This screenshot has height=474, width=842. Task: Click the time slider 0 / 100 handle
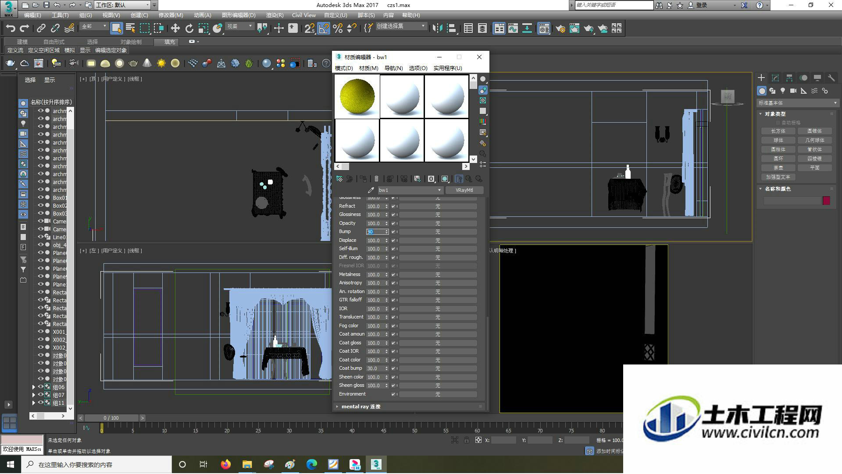pyautogui.click(x=111, y=418)
